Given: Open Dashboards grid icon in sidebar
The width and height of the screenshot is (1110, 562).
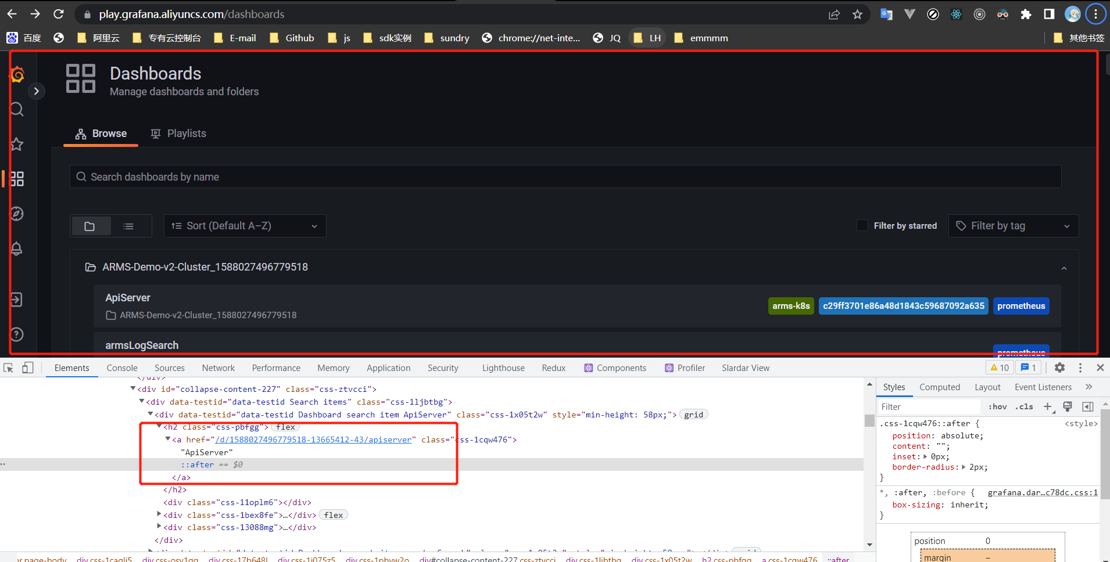Looking at the screenshot, I should pyautogui.click(x=17, y=179).
